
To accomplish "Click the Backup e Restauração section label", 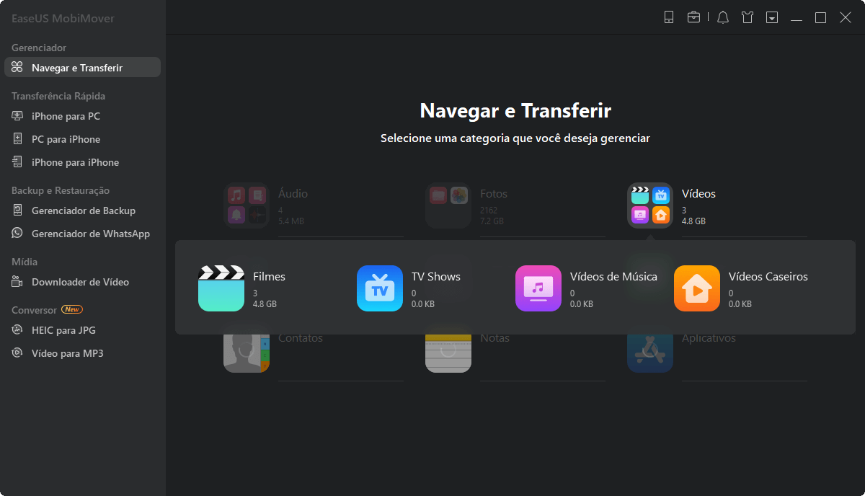I will 61,190.
